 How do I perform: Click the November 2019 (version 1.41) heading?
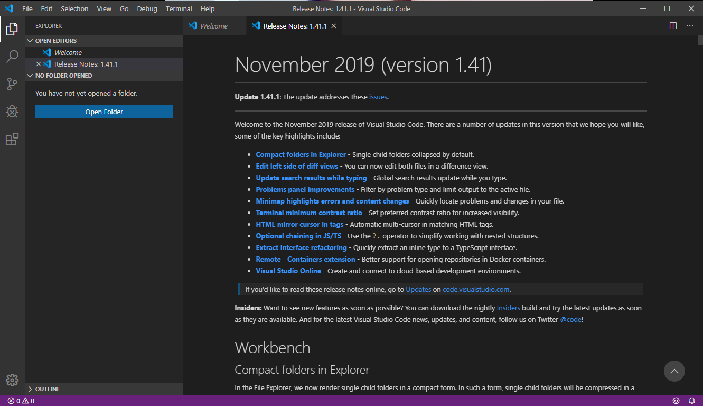(x=363, y=64)
